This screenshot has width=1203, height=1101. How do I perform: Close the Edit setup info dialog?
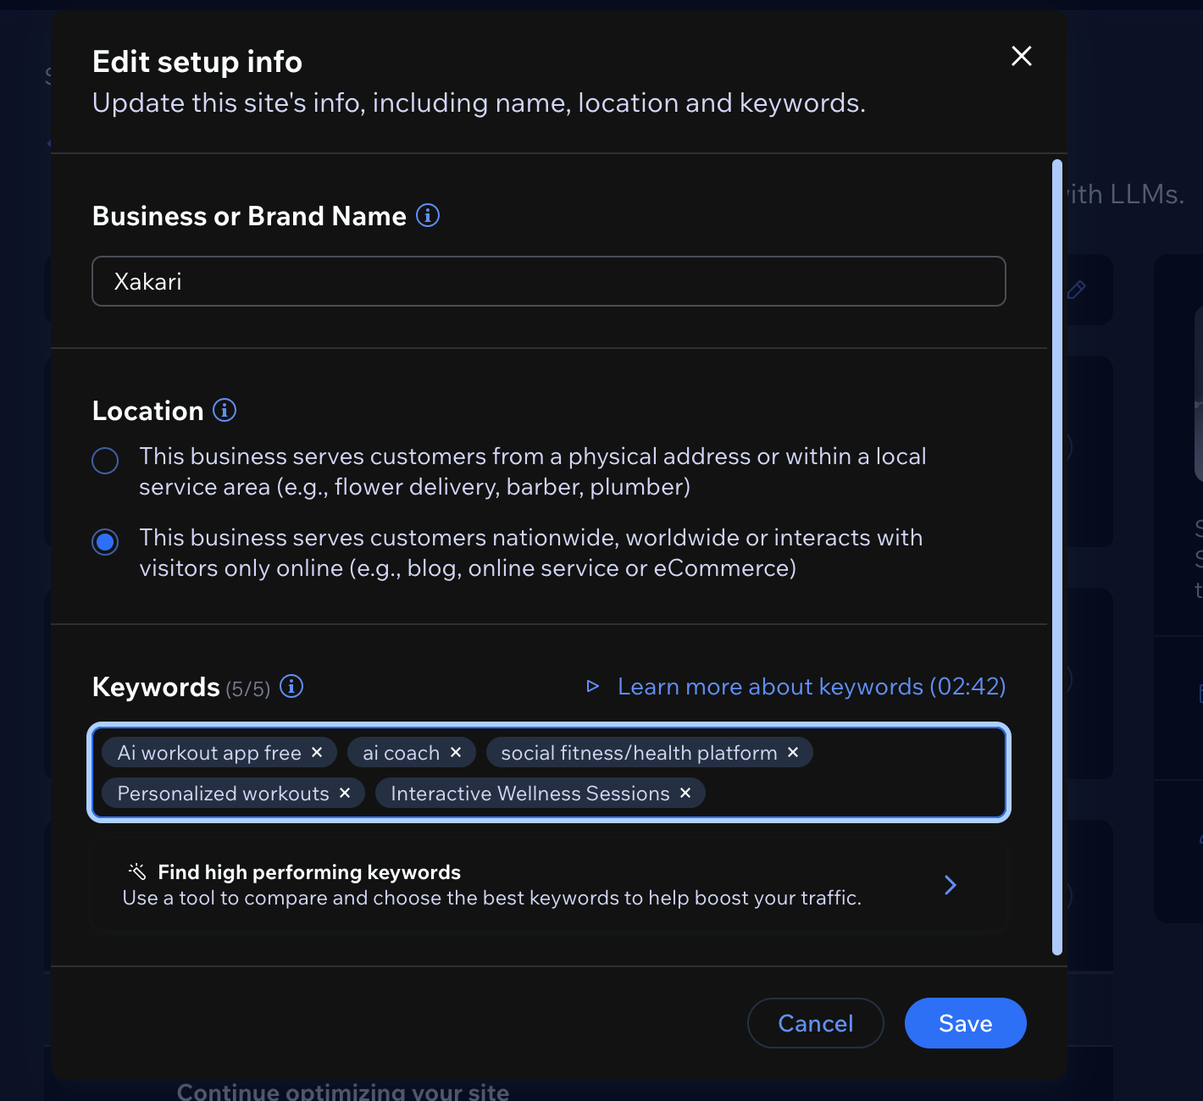[x=1021, y=56]
